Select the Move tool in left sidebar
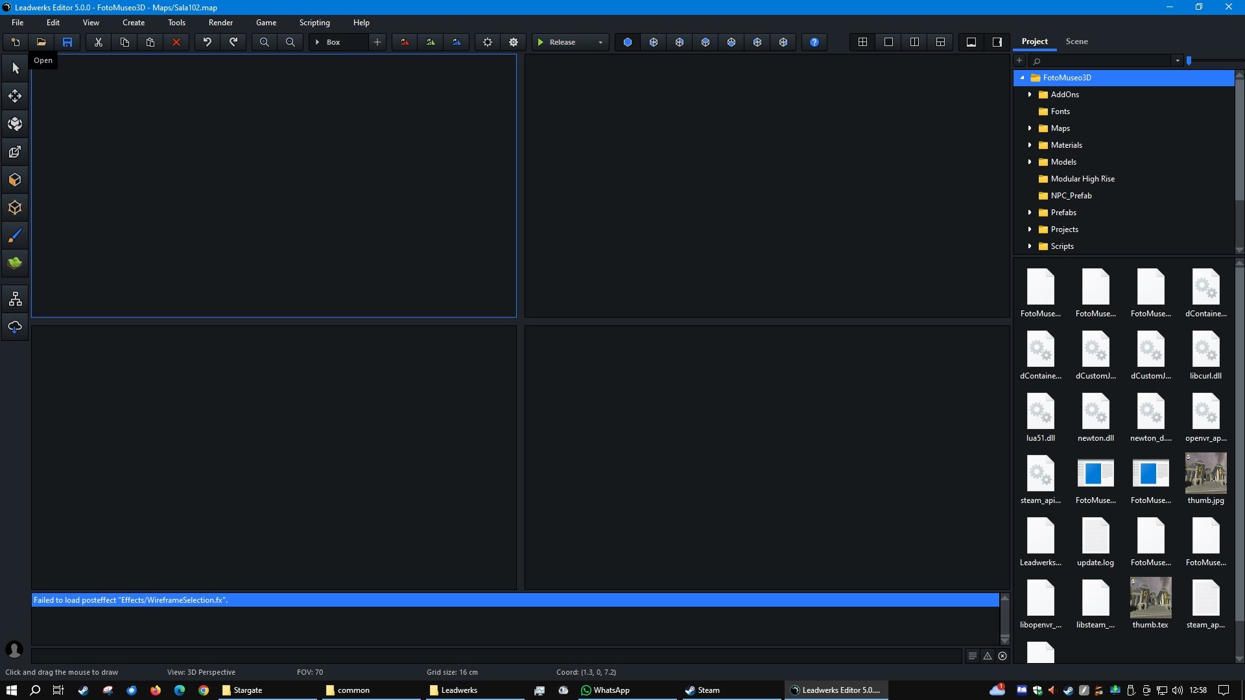The width and height of the screenshot is (1245, 700). 15,97
